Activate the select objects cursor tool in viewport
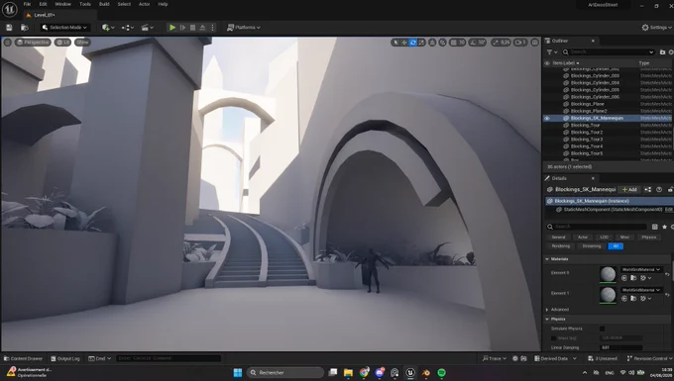The height and width of the screenshot is (381, 674). coord(395,42)
